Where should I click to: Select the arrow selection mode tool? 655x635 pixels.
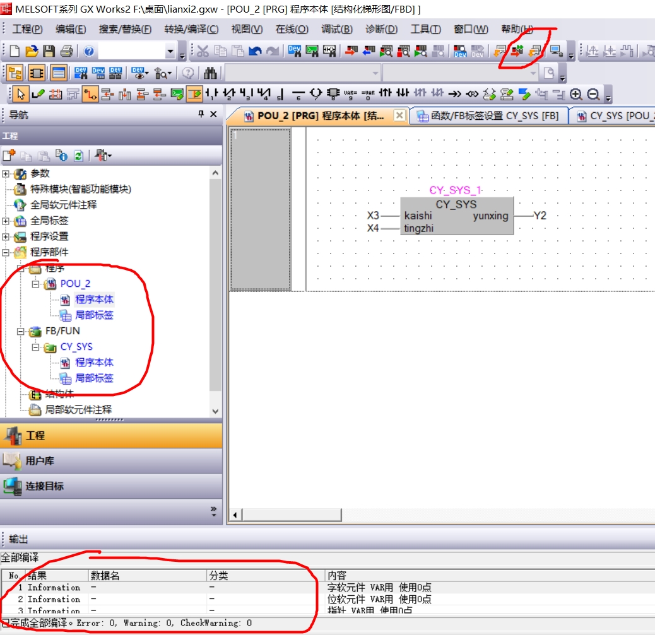coord(20,95)
